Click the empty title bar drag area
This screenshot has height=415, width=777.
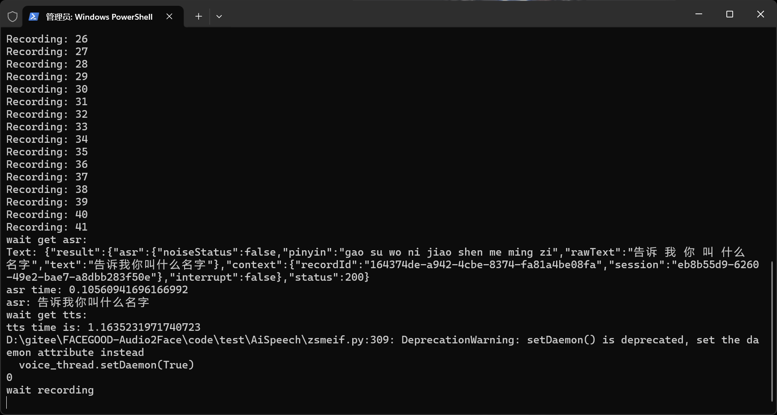[448, 14]
